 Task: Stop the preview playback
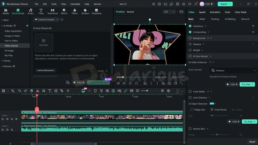[x=136, y=83]
